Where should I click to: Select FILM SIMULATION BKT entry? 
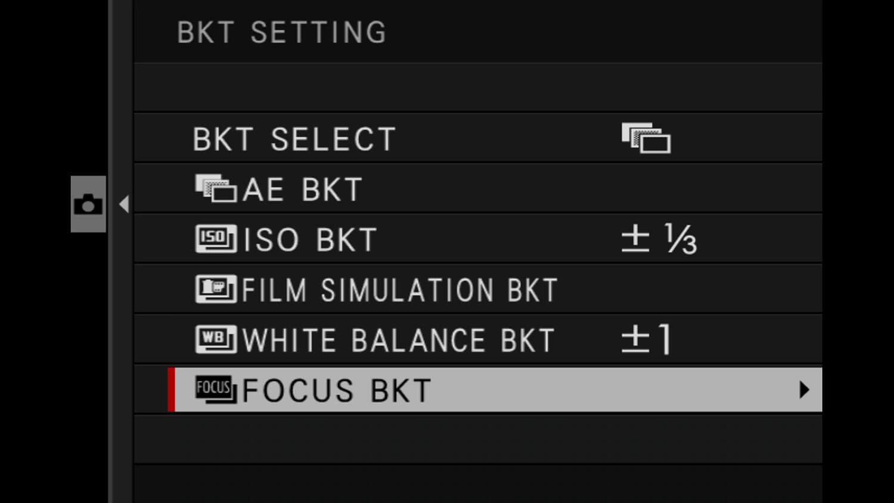(399, 290)
